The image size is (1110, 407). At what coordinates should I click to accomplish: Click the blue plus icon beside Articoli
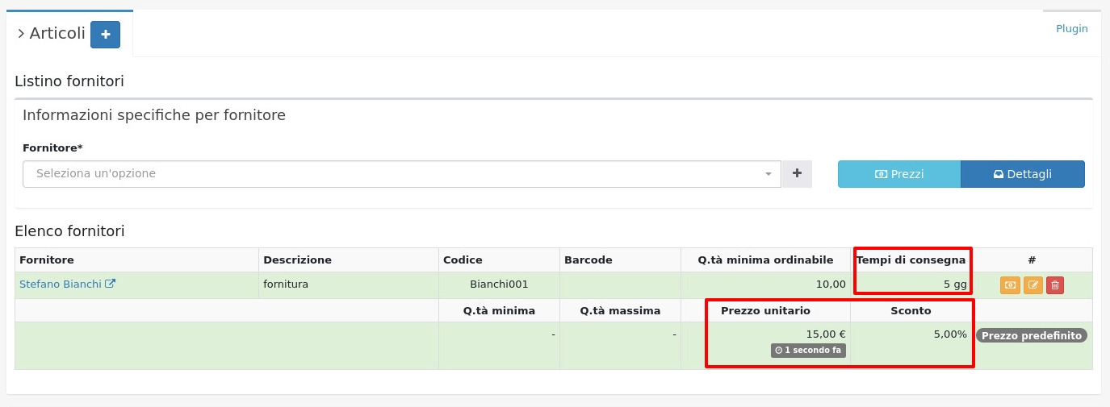tap(105, 35)
